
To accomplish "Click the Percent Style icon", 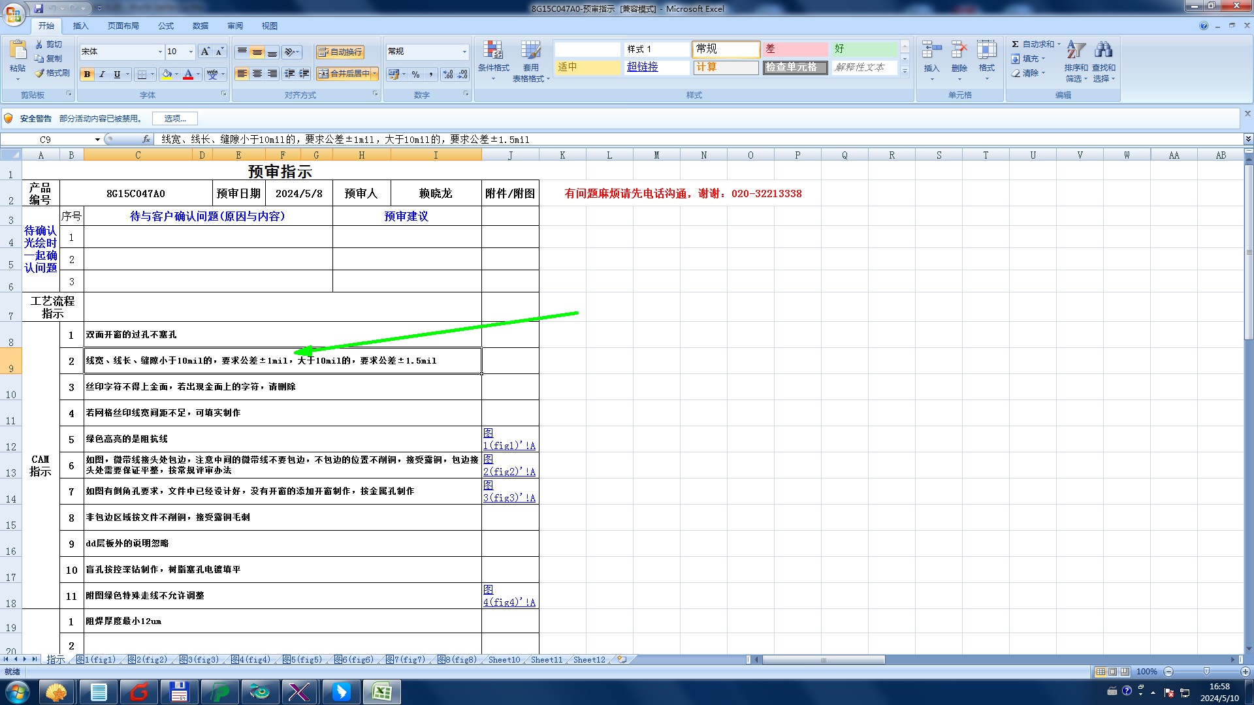I will click(x=416, y=74).
